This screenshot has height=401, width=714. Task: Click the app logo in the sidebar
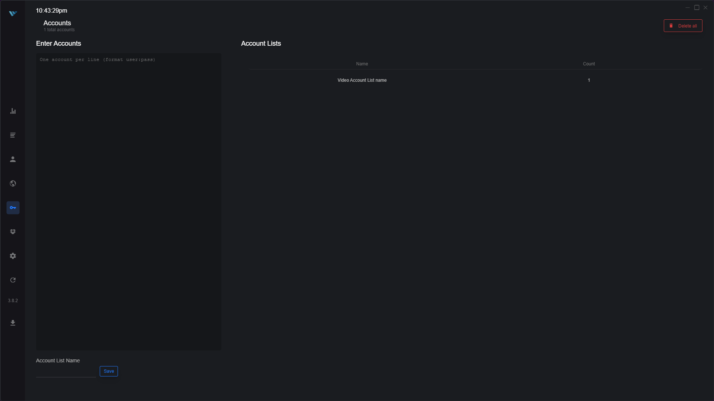[13, 14]
